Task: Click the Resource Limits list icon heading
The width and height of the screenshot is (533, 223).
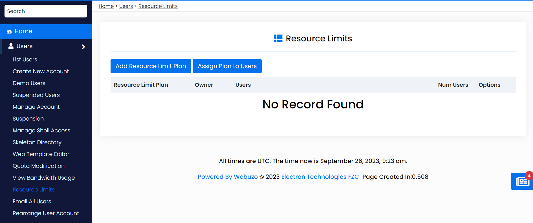Action: 278,38
